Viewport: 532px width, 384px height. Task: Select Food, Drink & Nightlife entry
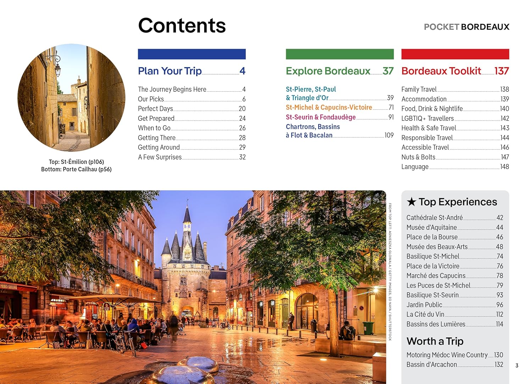click(432, 109)
